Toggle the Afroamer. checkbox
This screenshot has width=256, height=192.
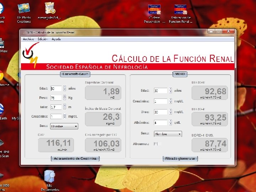(x=155, y=144)
